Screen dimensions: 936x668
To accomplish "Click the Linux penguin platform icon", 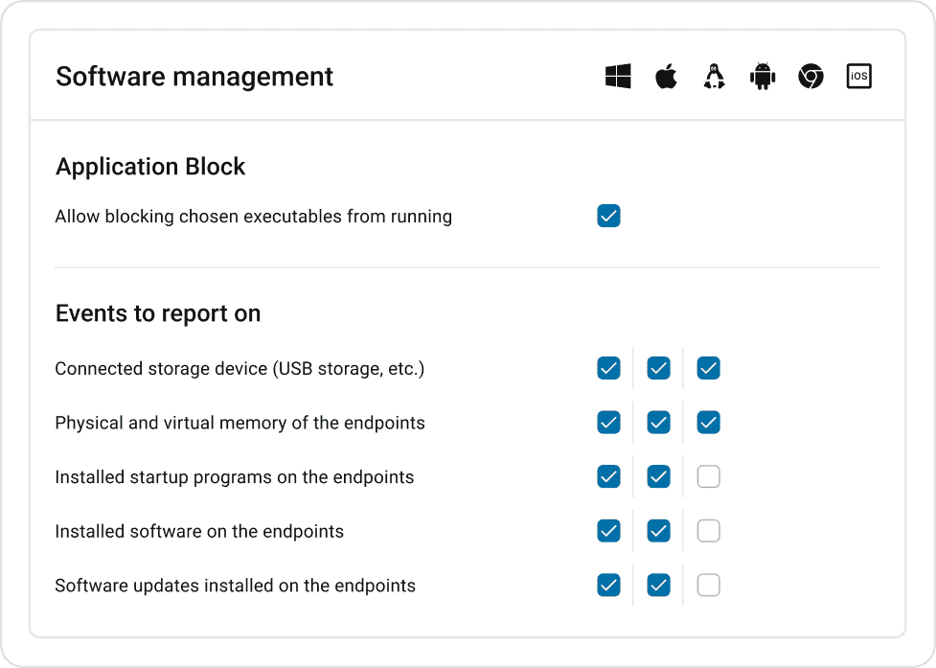I will tap(714, 77).
